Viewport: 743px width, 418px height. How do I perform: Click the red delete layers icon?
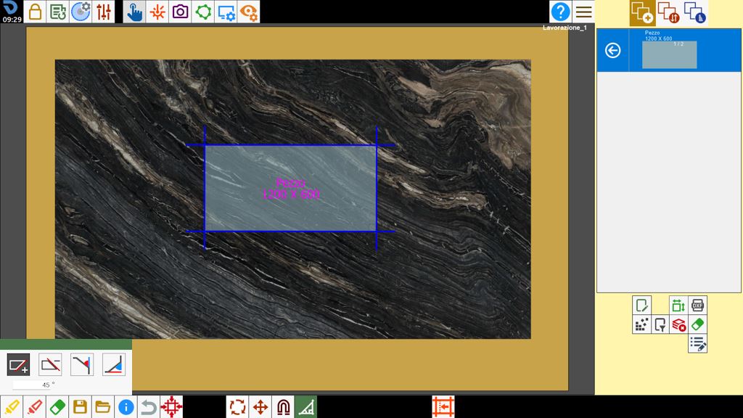coord(678,324)
